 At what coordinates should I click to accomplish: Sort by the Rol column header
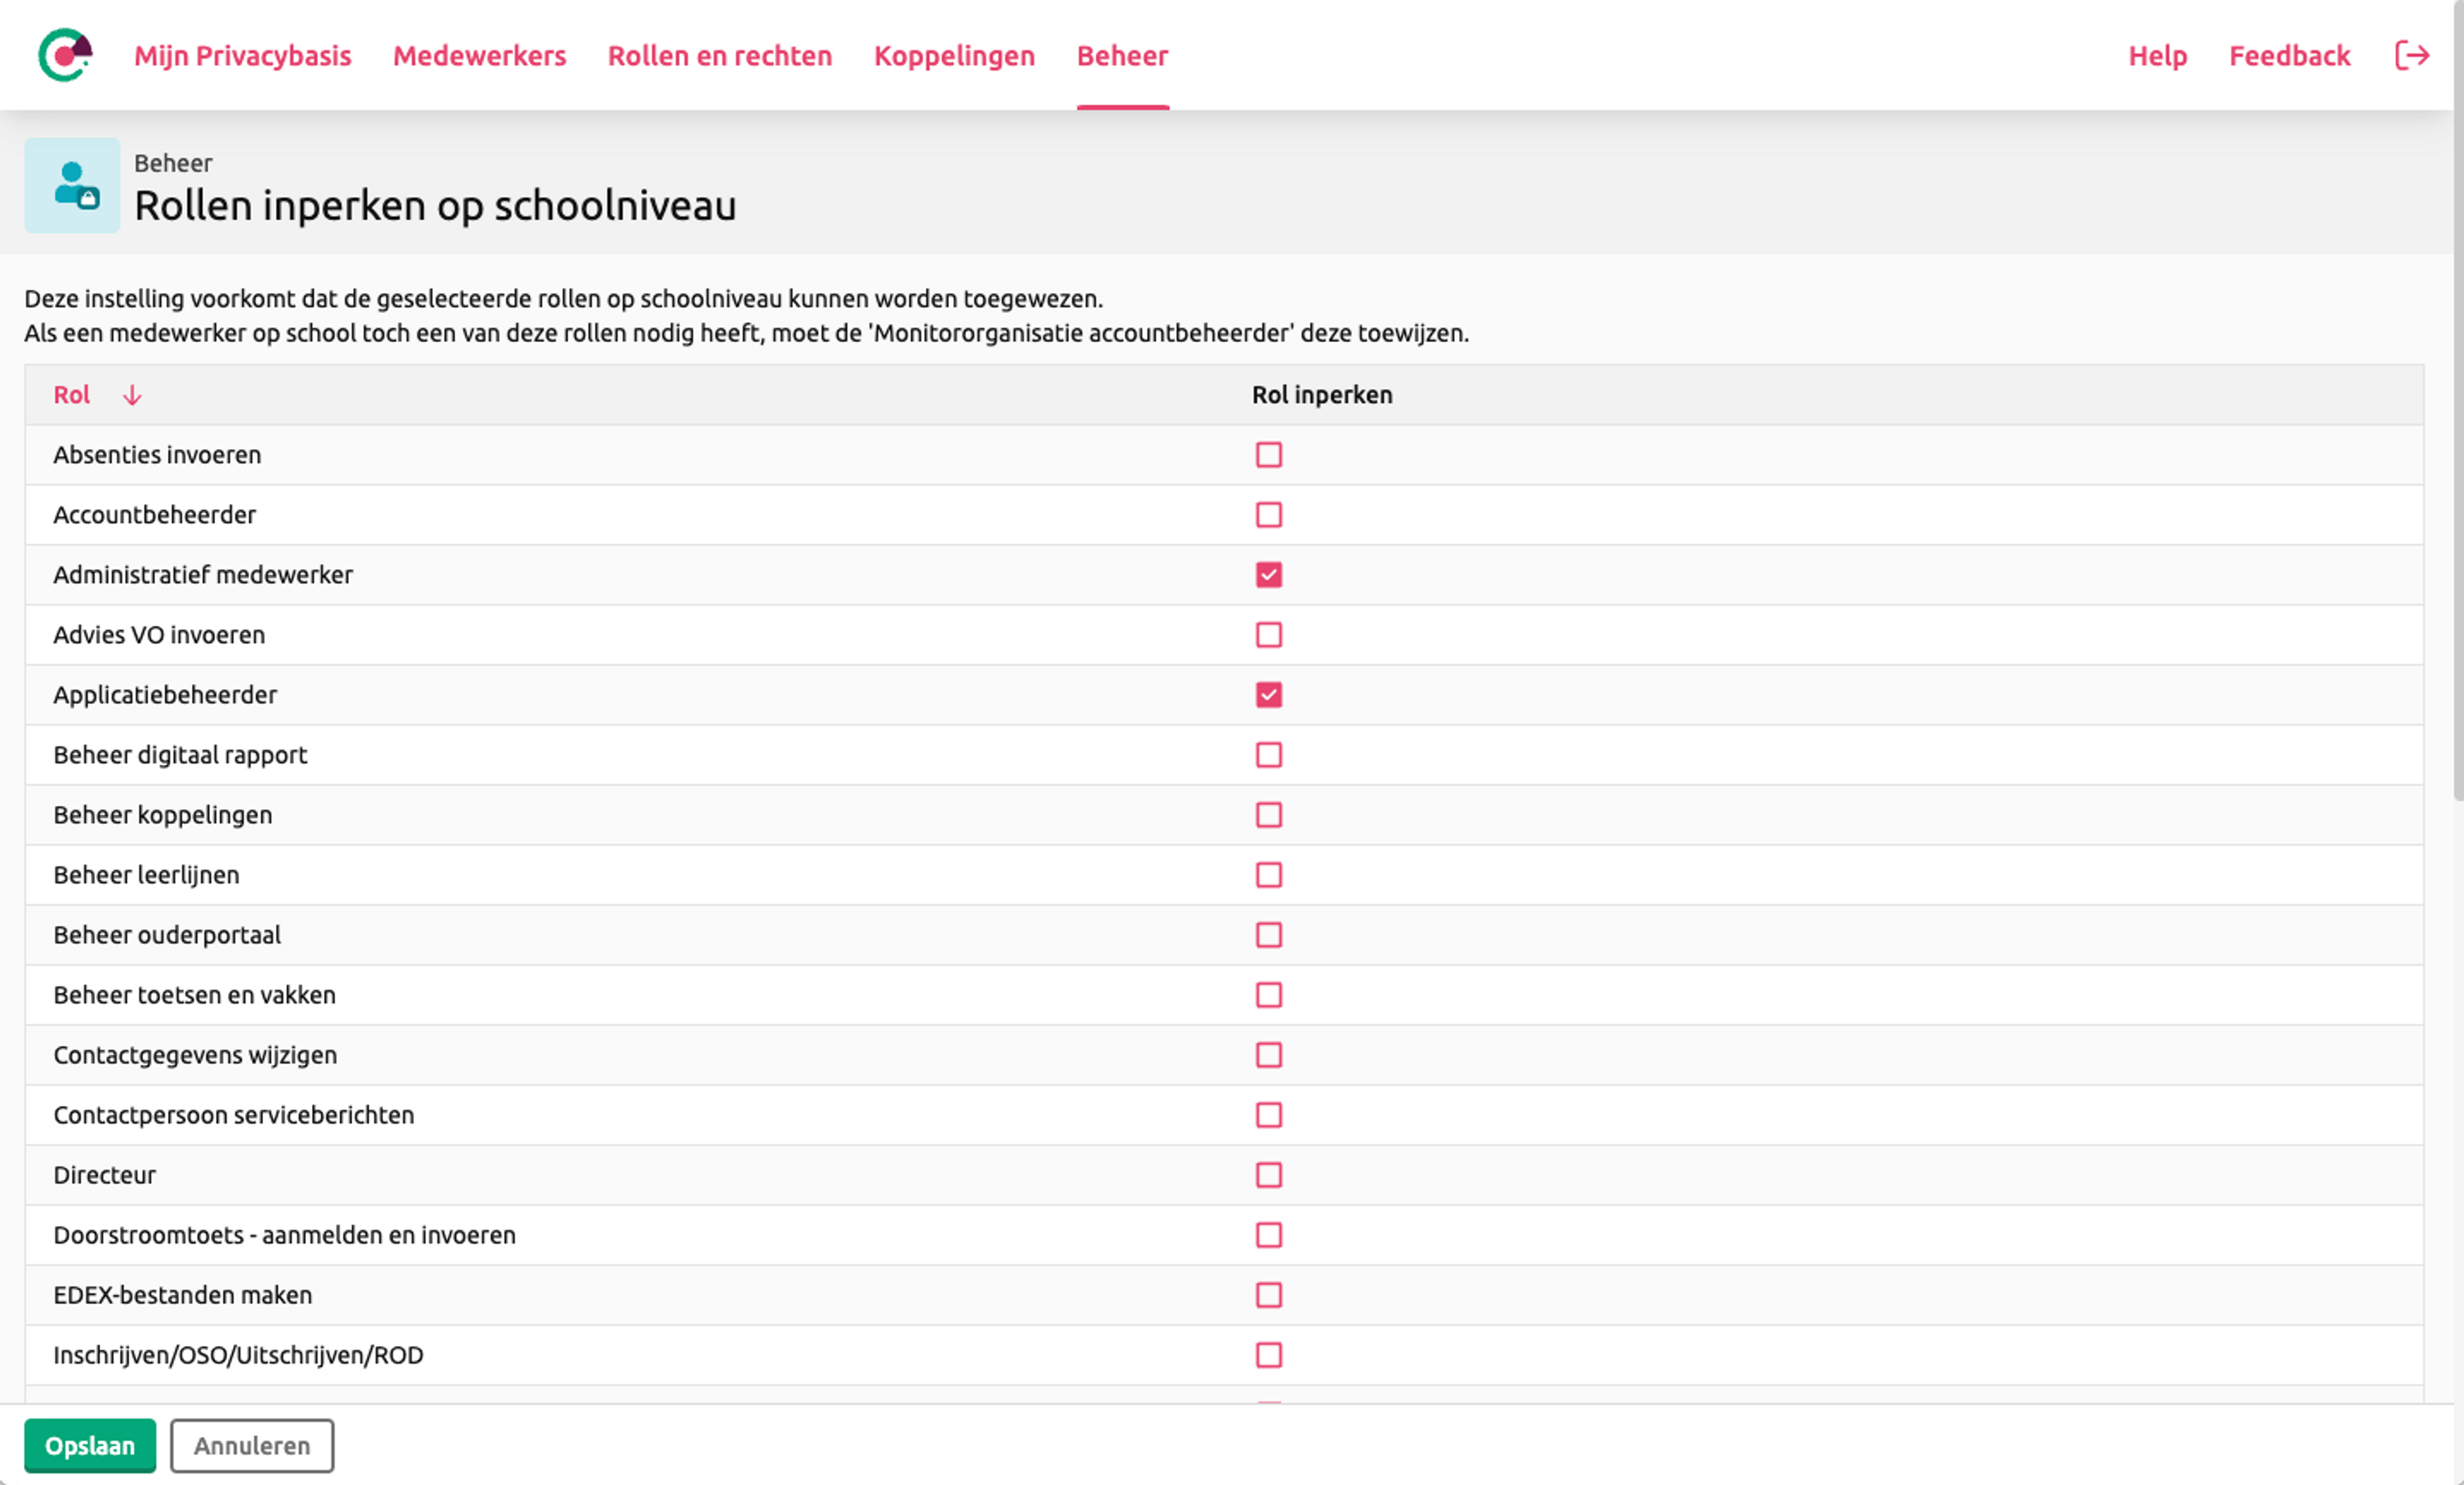coord(72,395)
